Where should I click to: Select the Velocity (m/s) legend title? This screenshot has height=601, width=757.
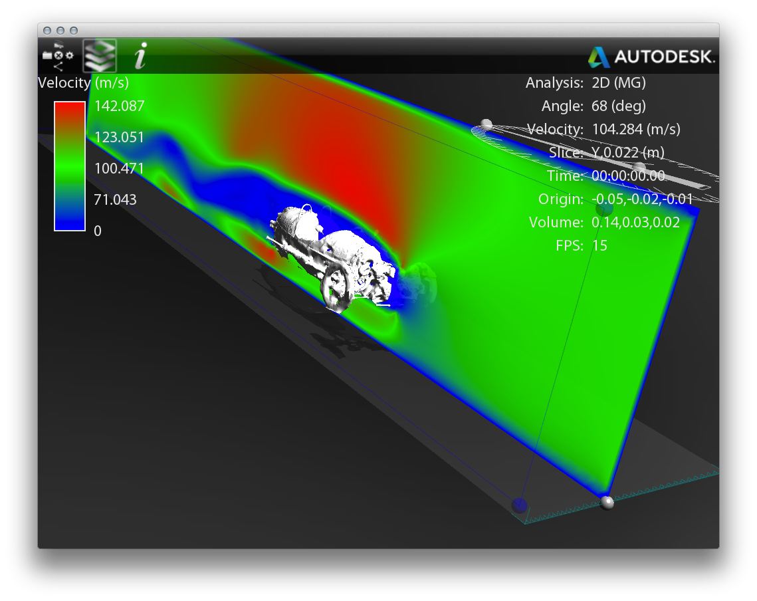[83, 82]
